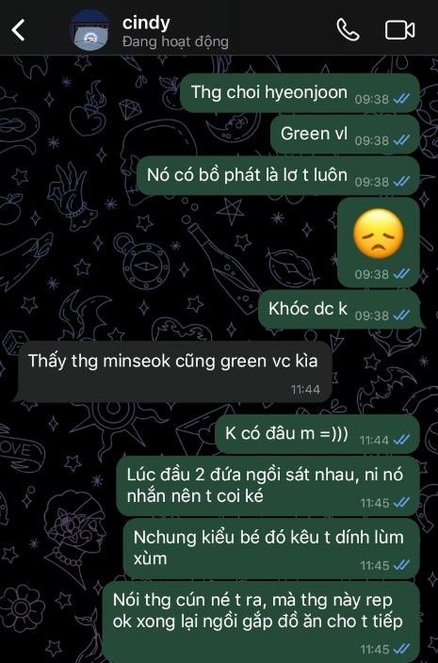The height and width of the screenshot is (663, 438).
Task: Tap the "Nói thg cún né t ra" message
Action: (261, 622)
